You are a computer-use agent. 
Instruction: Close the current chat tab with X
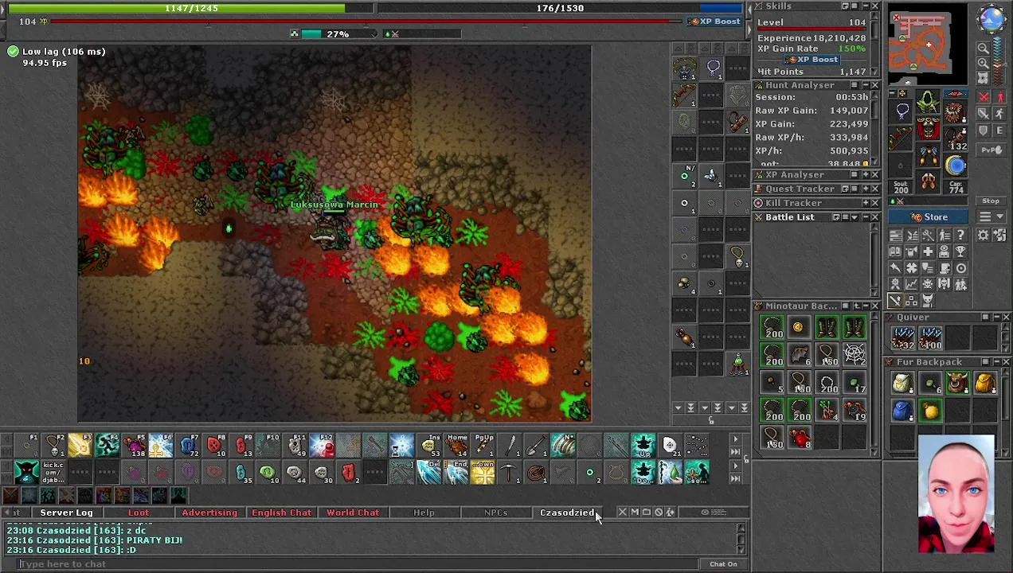(623, 513)
